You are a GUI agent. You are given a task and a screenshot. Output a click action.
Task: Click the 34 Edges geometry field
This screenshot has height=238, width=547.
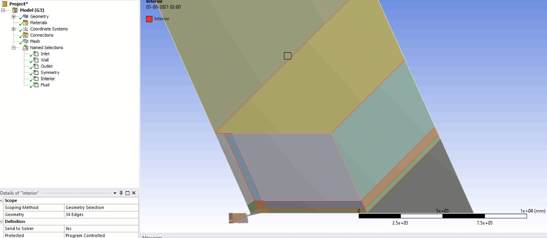(x=101, y=215)
